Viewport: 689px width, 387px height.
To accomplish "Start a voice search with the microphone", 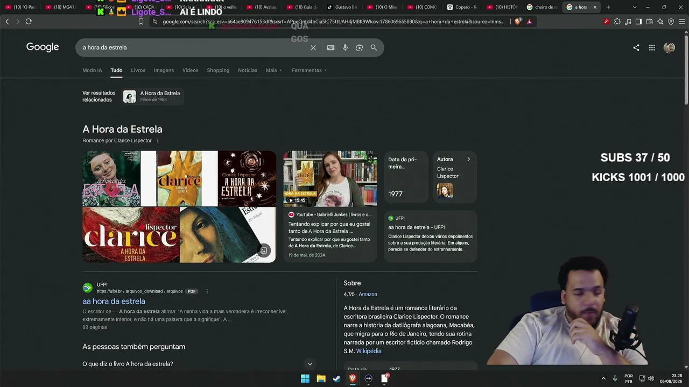I will click(345, 47).
